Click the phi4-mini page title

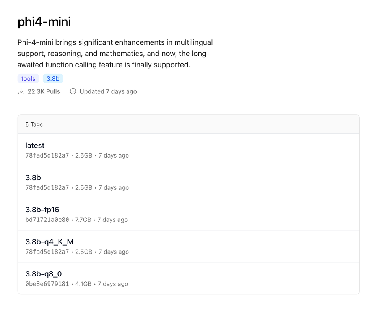[x=44, y=22]
